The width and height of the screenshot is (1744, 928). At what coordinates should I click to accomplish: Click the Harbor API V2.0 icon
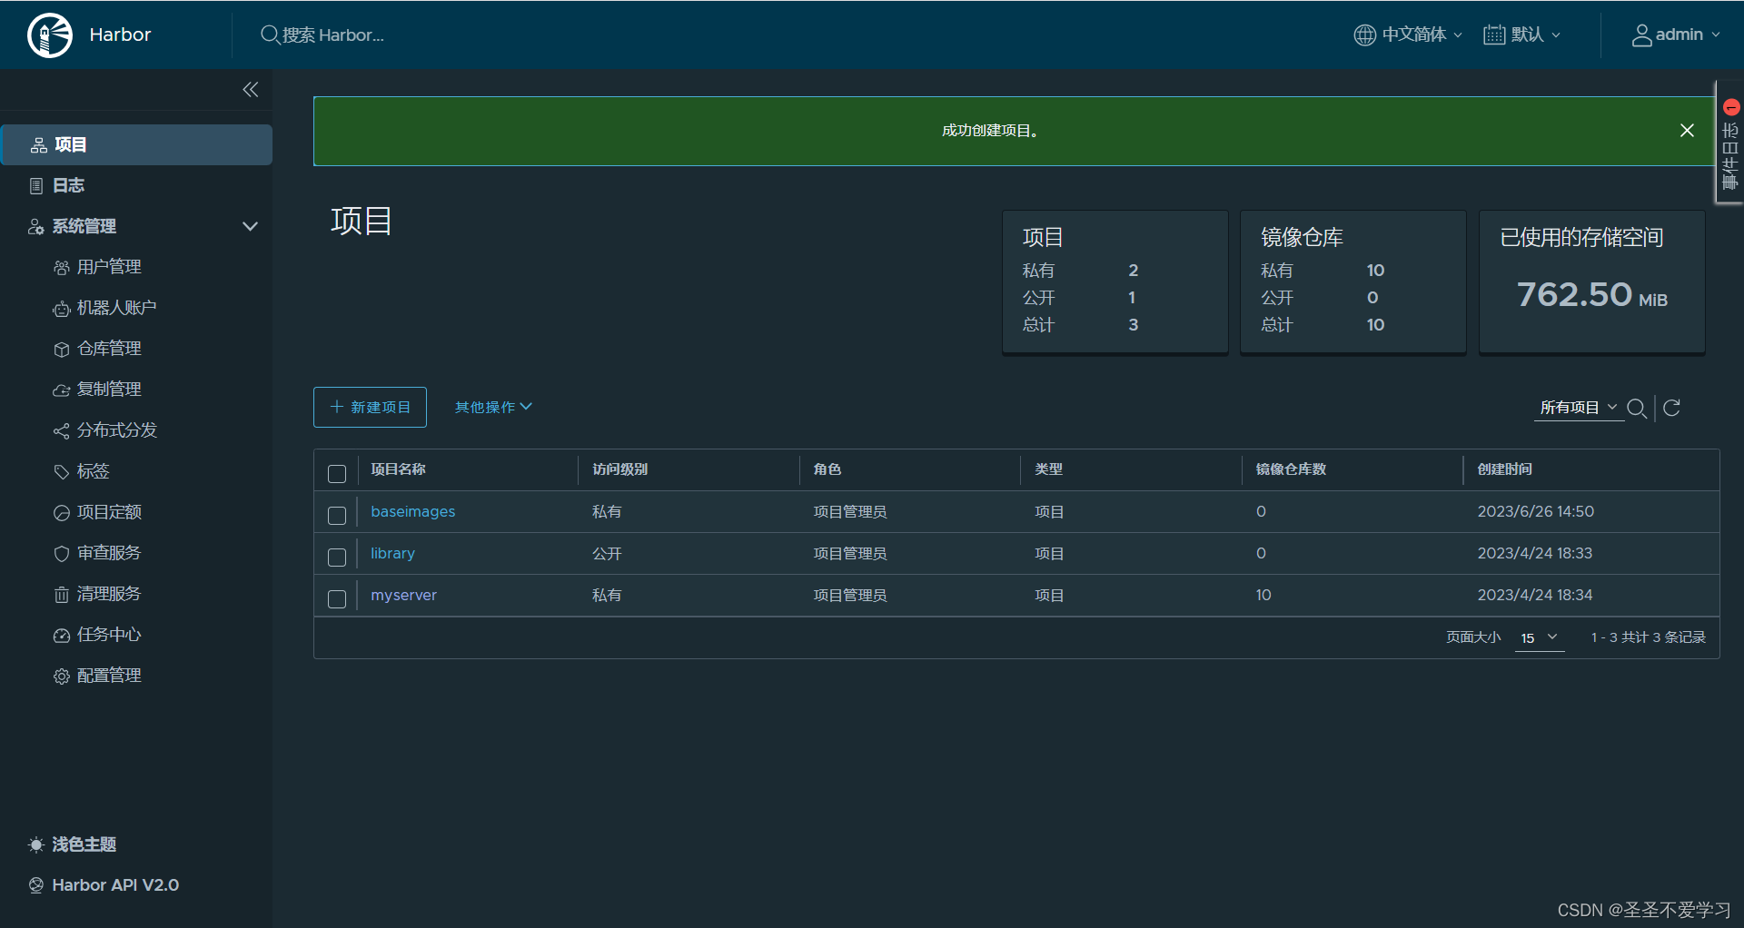pos(35,885)
